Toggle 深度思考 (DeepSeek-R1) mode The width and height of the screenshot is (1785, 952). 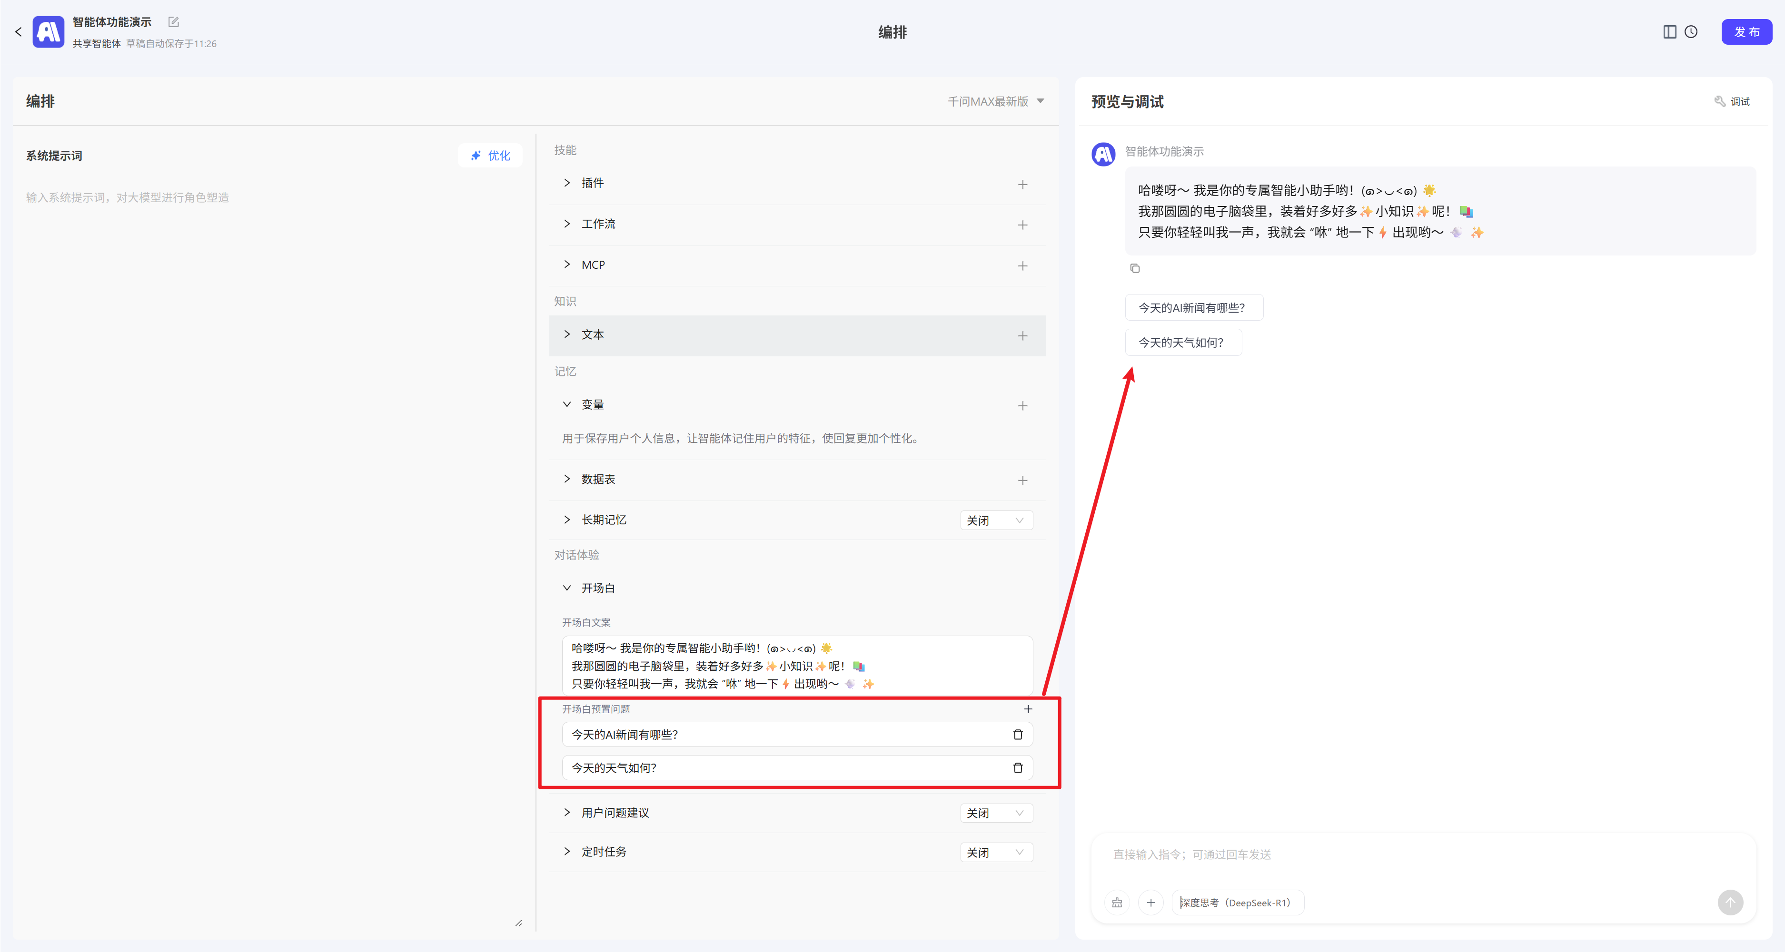(x=1237, y=902)
